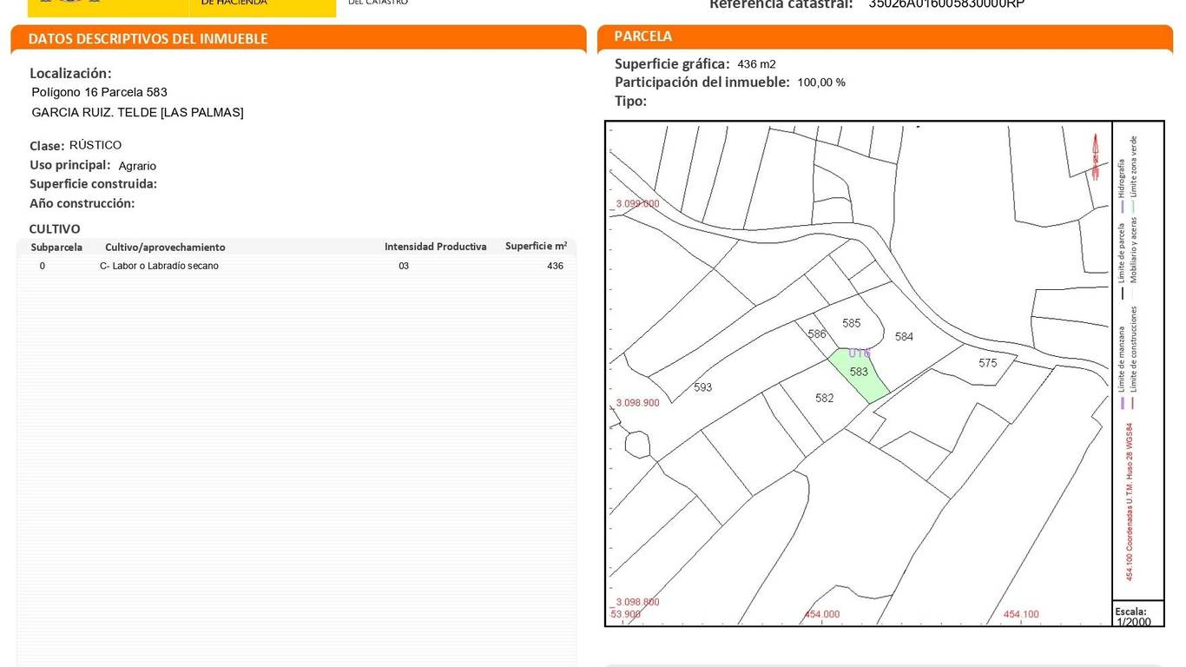
Task: Click the Cultivo/aprovechamiento column header
Action: pos(165,248)
